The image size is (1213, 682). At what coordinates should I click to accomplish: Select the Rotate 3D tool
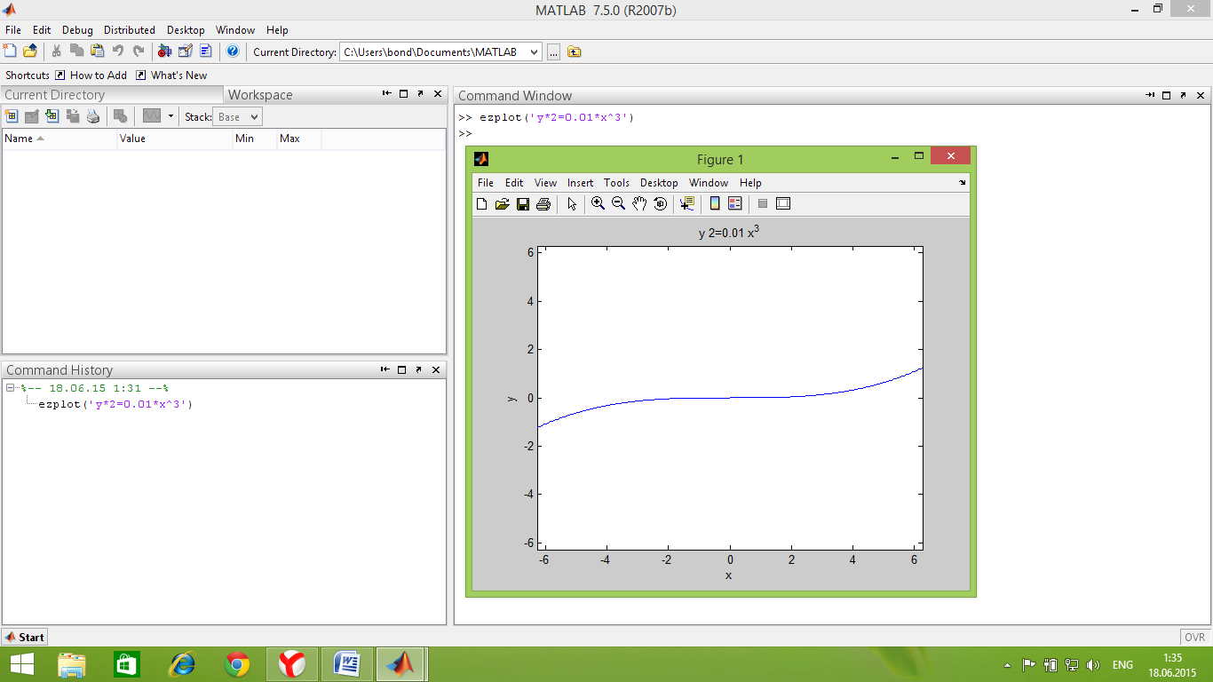[x=660, y=203]
